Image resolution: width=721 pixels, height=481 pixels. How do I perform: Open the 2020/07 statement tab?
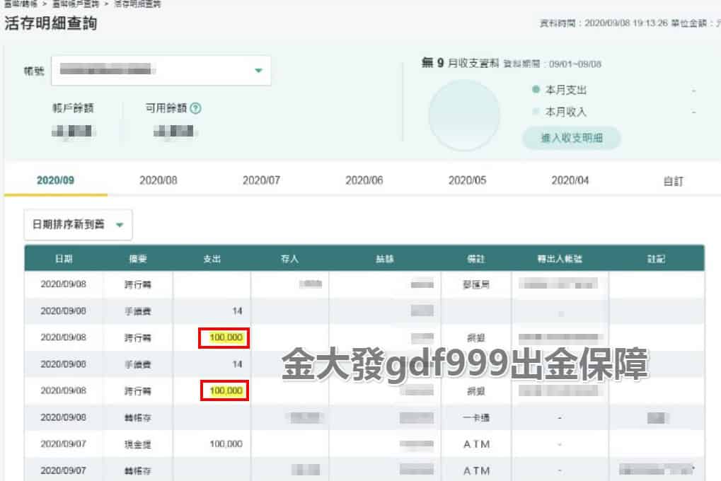[261, 180]
